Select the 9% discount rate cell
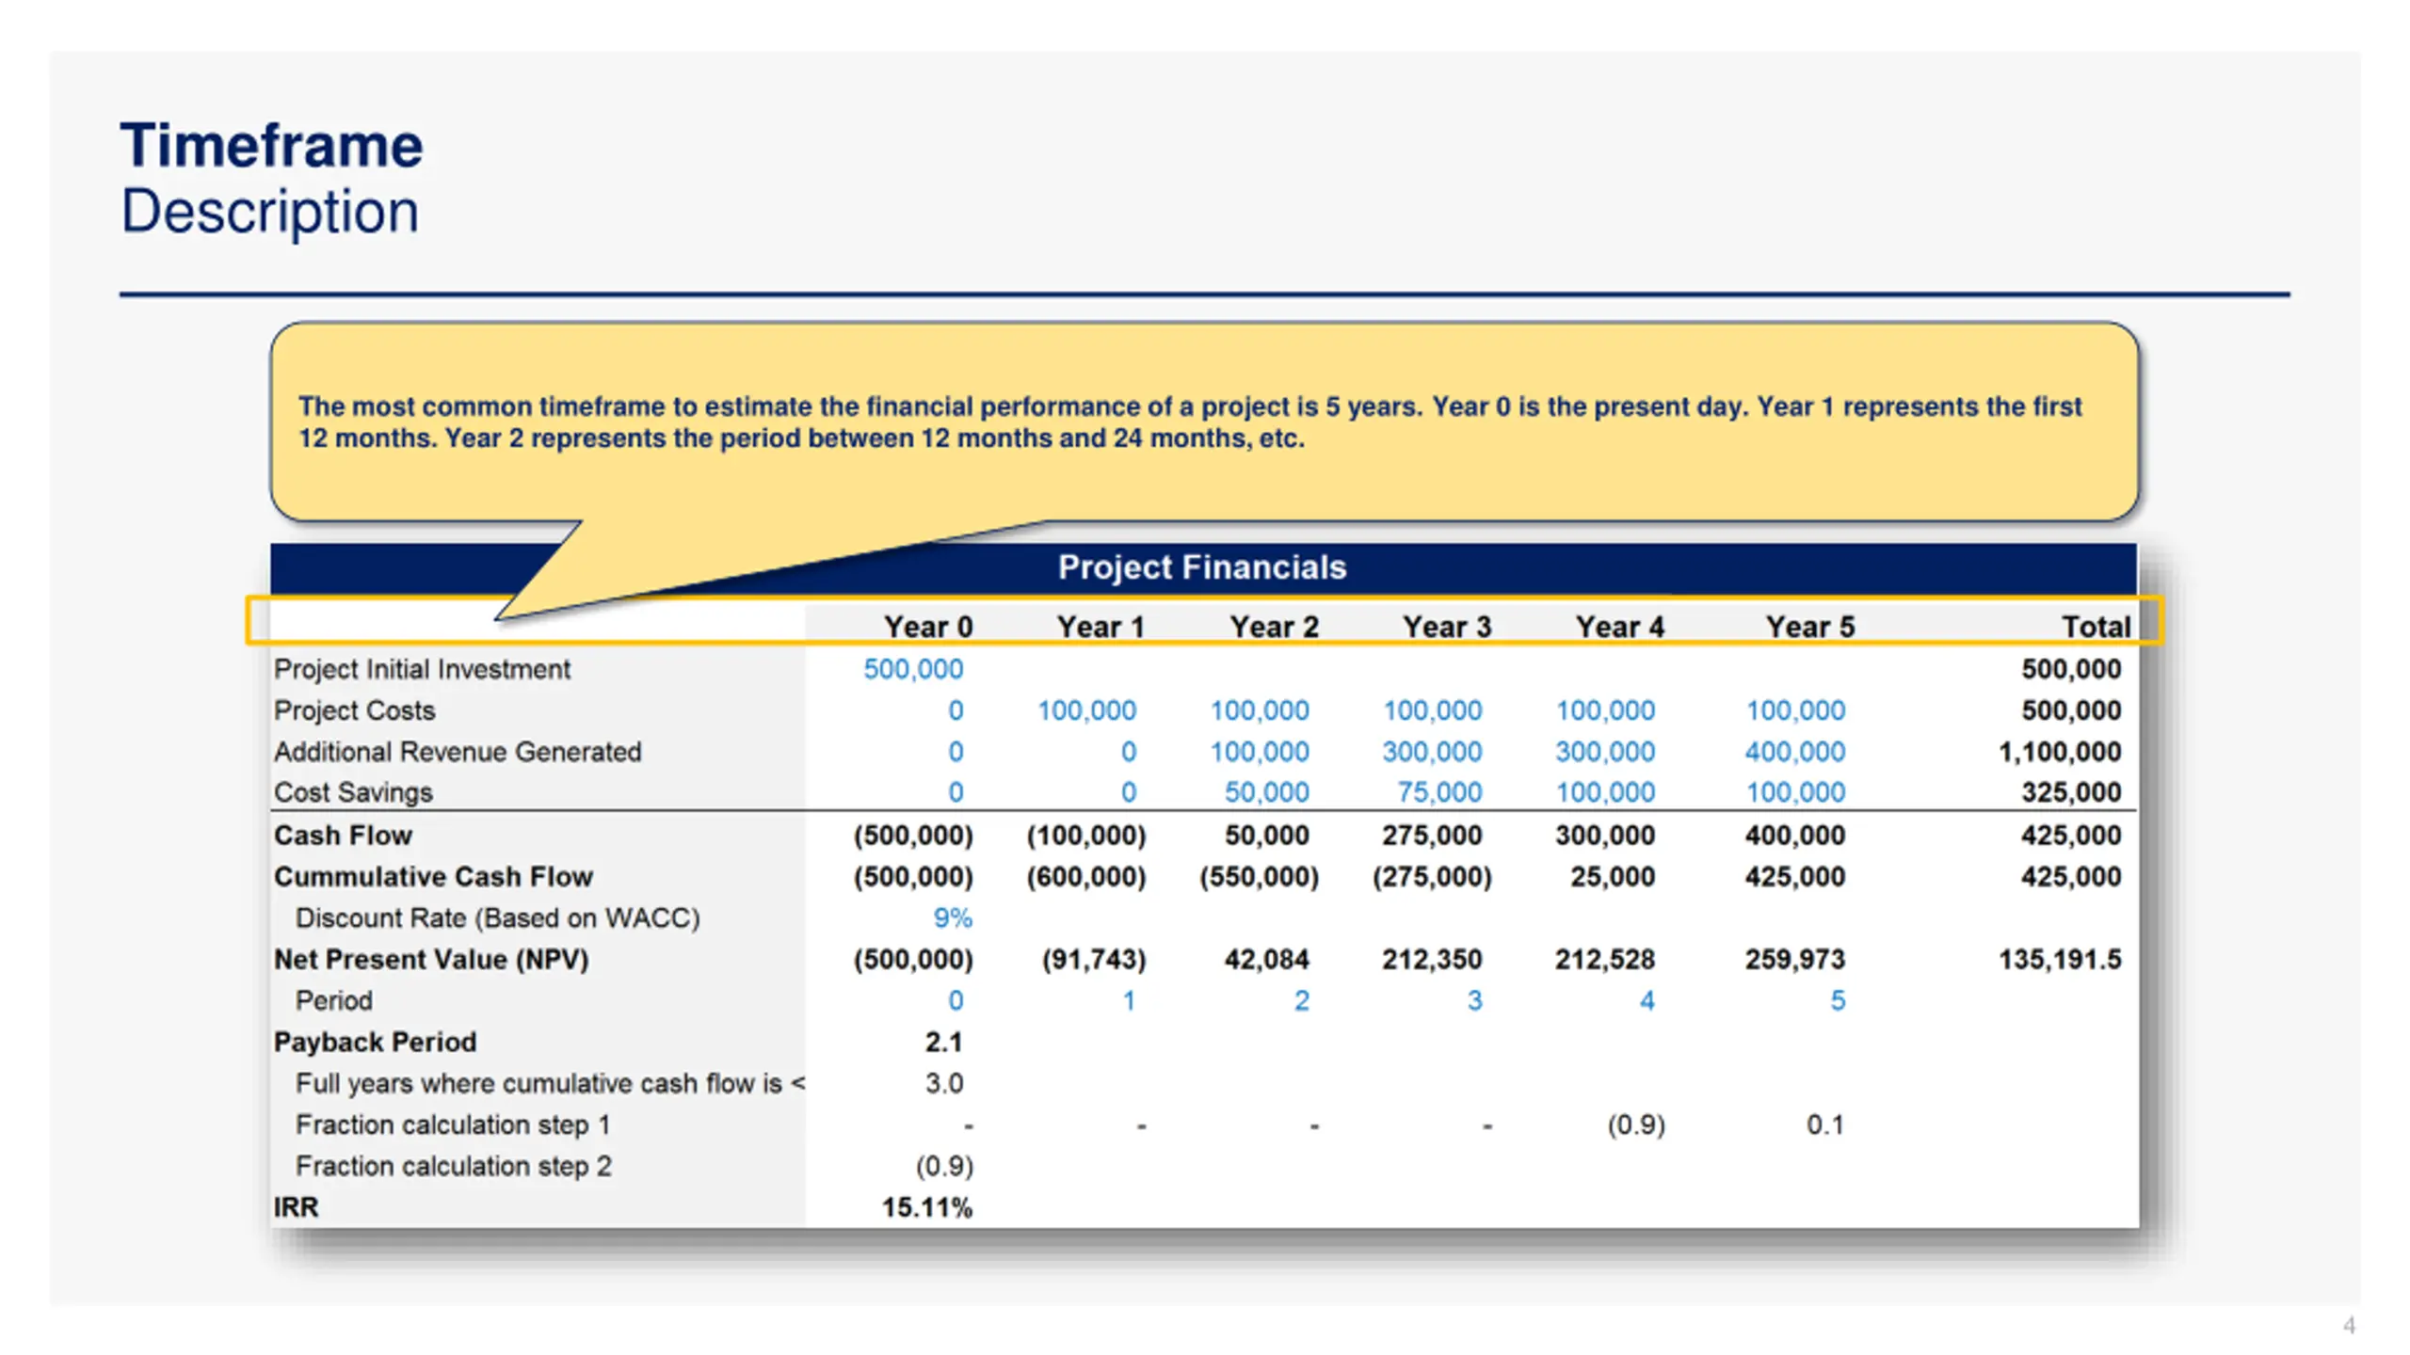Image resolution: width=2410 pixels, height=1355 pixels. (953, 917)
